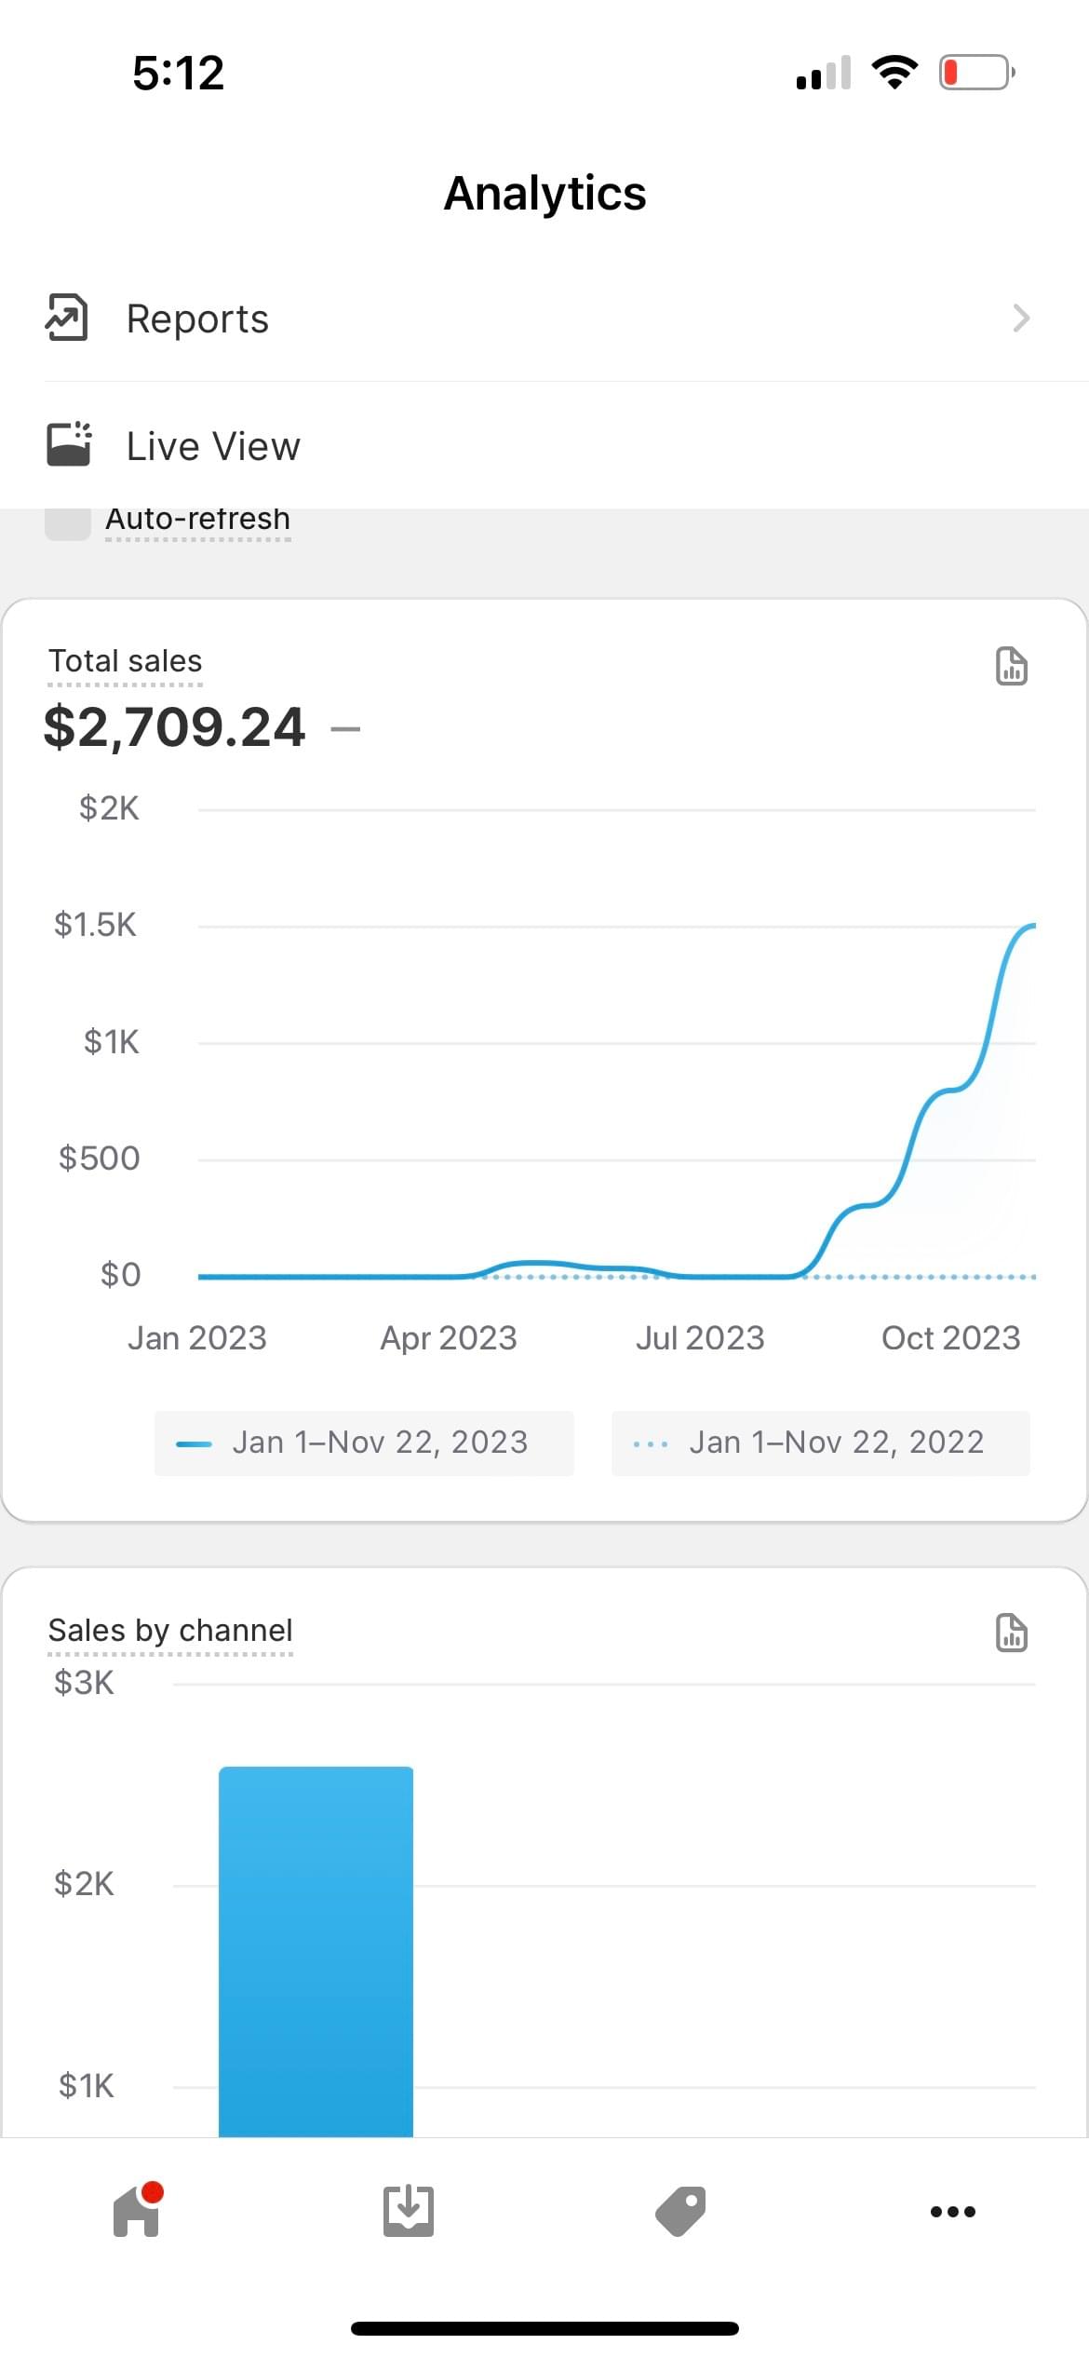Open Orders inbox tab icon
Viewport: 1089px width, 2358px height.
point(408,2211)
